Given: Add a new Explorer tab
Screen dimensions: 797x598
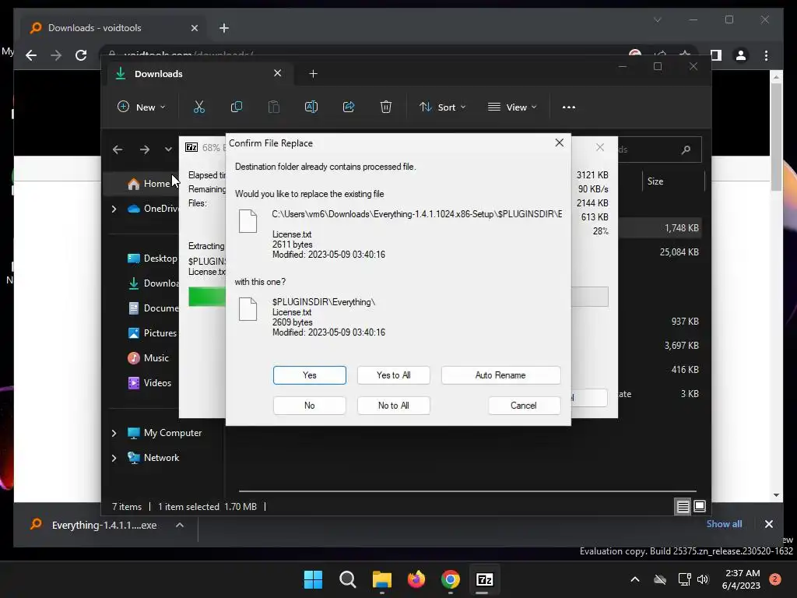Looking at the screenshot, I should pos(313,74).
